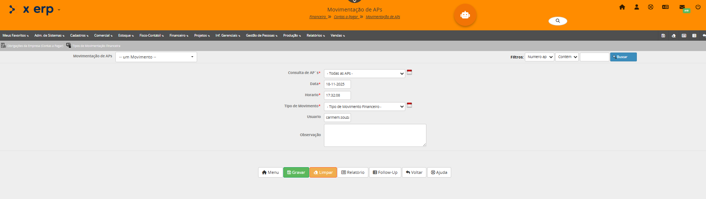The image size is (706, 199).
Task: Click the magnifier search pill in header
Action: 558,21
